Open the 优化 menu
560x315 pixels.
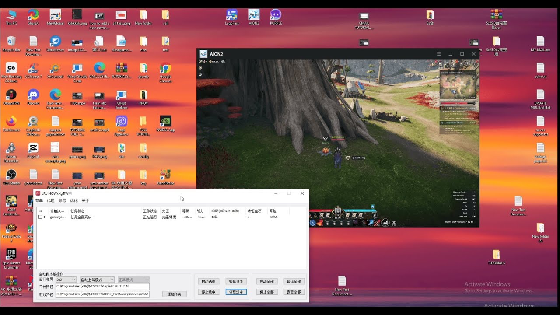[74, 200]
